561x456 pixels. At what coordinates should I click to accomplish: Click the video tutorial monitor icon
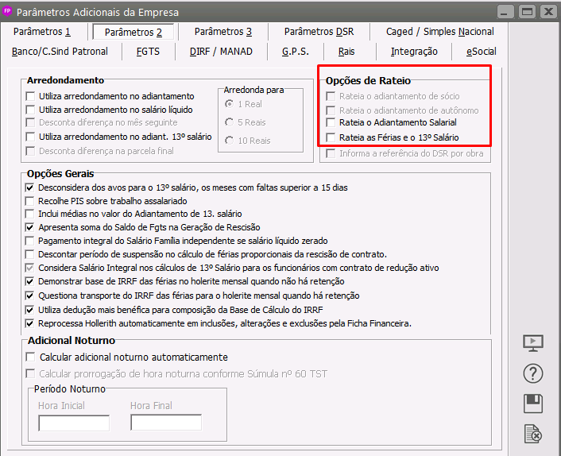[x=533, y=342]
